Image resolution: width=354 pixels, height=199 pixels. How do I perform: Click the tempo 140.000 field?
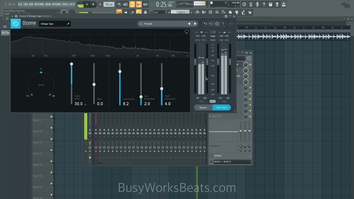[109, 4]
